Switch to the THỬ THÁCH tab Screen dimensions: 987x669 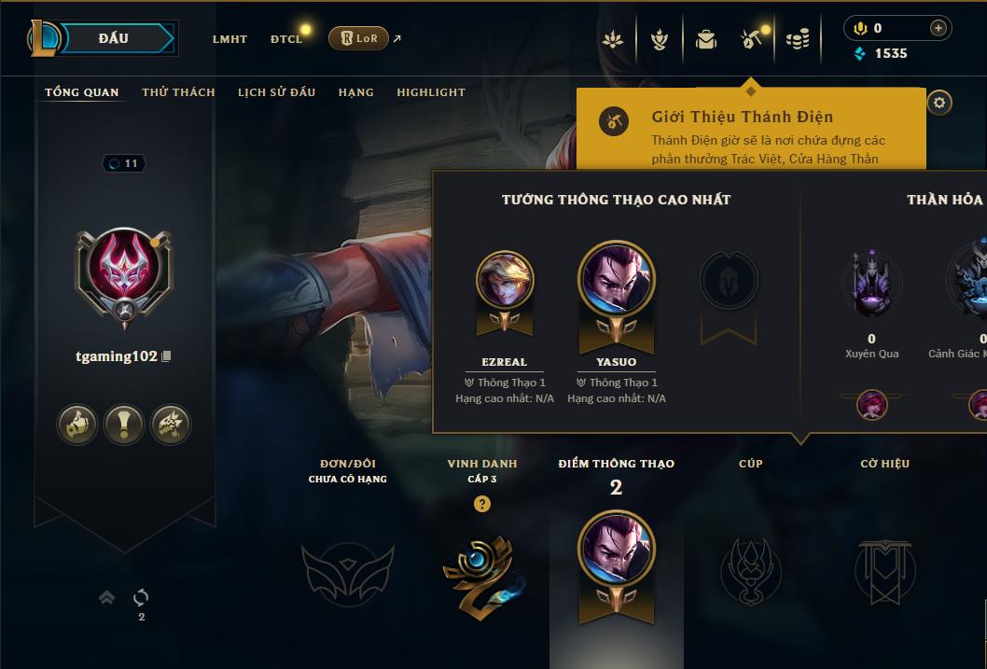pyautogui.click(x=179, y=92)
